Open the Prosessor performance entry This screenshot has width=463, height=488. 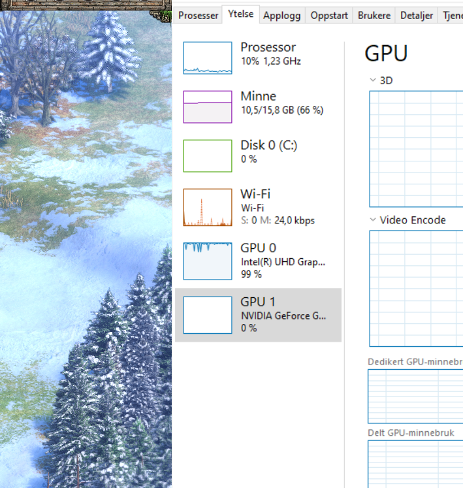pyautogui.click(x=258, y=58)
